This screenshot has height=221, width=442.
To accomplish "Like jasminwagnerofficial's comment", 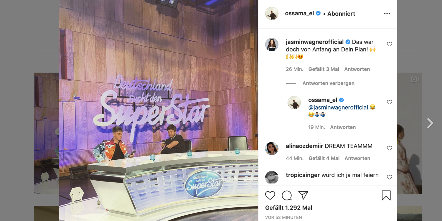I will 390,44.
